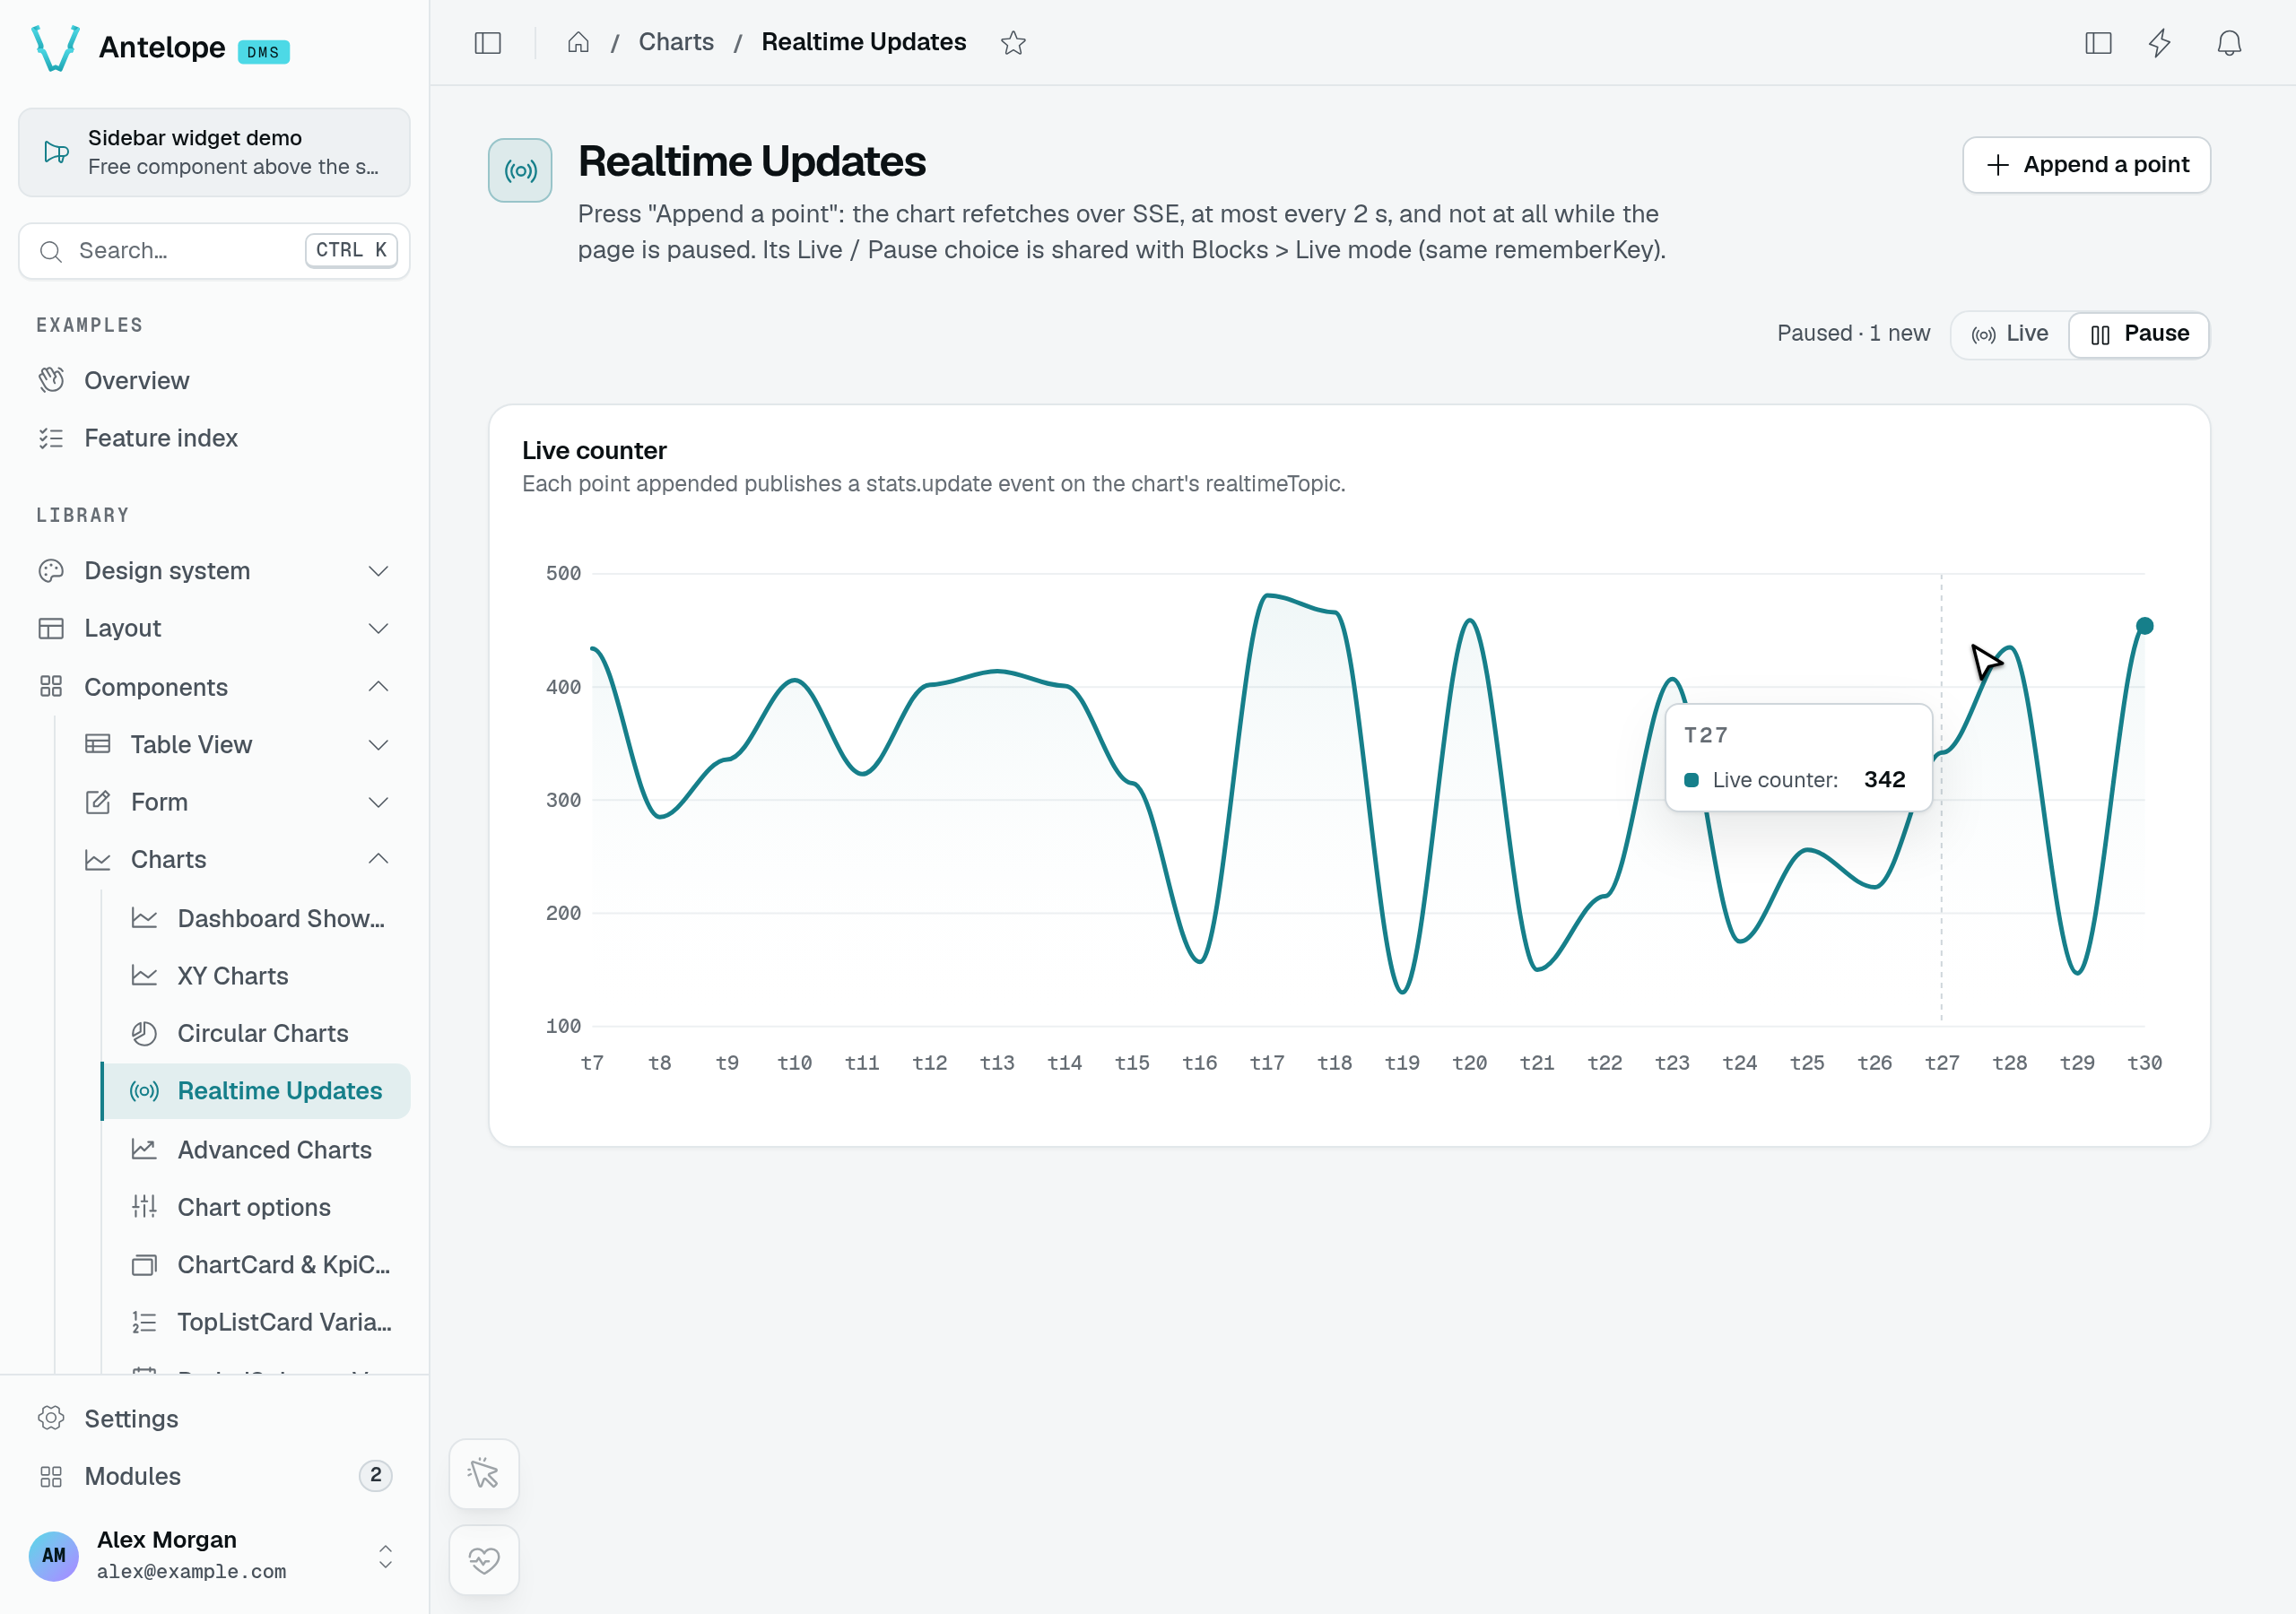Viewport: 2296px width, 1614px height.
Task: Open the right side panel icon
Action: pyautogui.click(x=2098, y=43)
